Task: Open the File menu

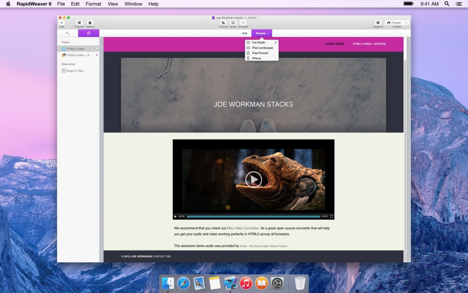Action: click(x=61, y=4)
